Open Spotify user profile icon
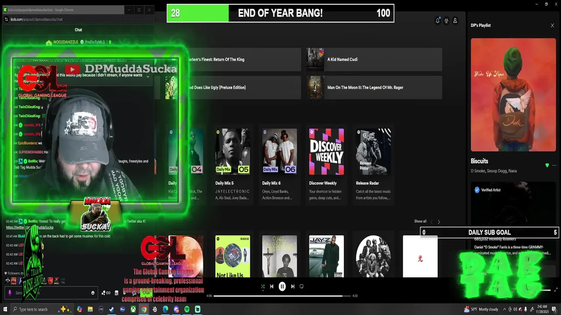The height and width of the screenshot is (315, 561). [x=455, y=21]
